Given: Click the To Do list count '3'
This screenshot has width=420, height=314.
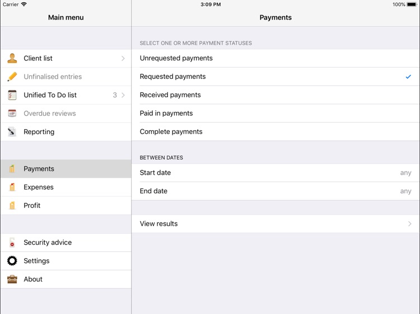Looking at the screenshot, I should (x=115, y=95).
